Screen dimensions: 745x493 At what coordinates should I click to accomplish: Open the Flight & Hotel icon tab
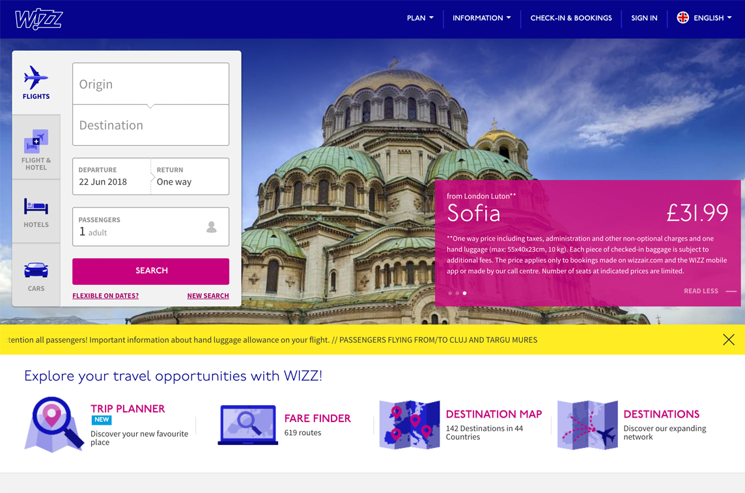click(x=36, y=148)
